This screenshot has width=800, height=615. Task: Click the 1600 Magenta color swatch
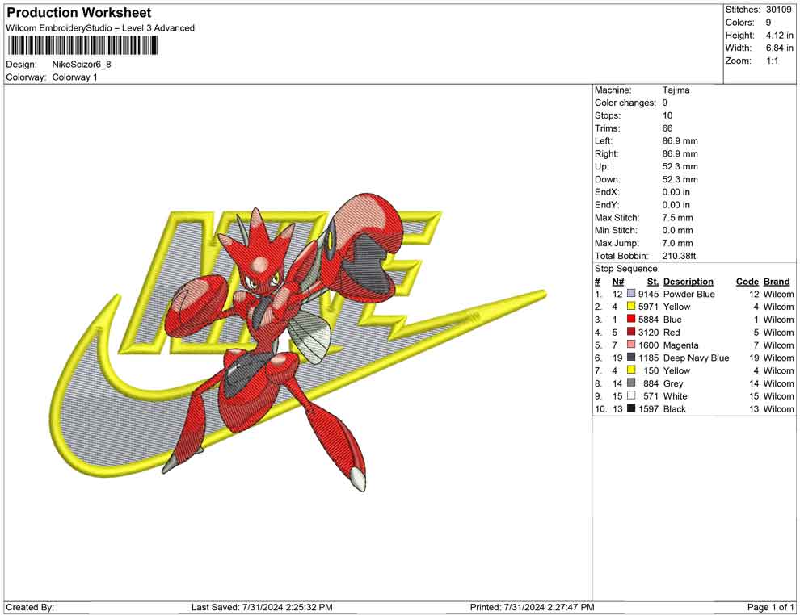[x=631, y=345]
